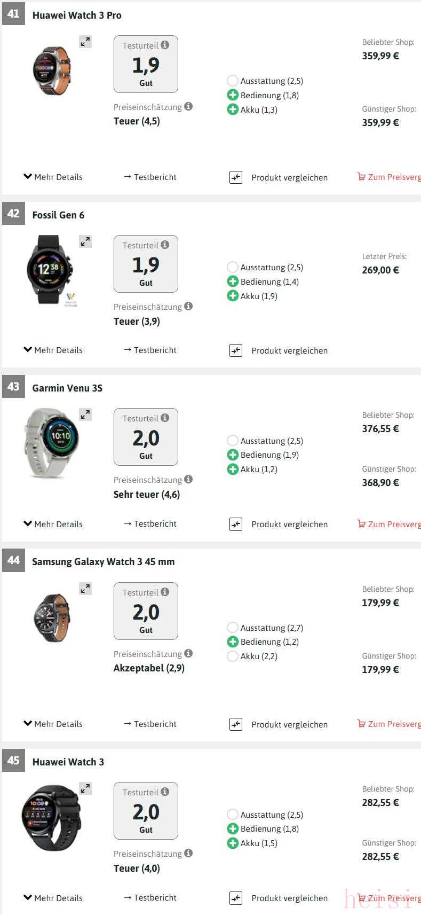
Task: Click the expand icon on Fossil Gen 6 image
Action: click(x=85, y=241)
